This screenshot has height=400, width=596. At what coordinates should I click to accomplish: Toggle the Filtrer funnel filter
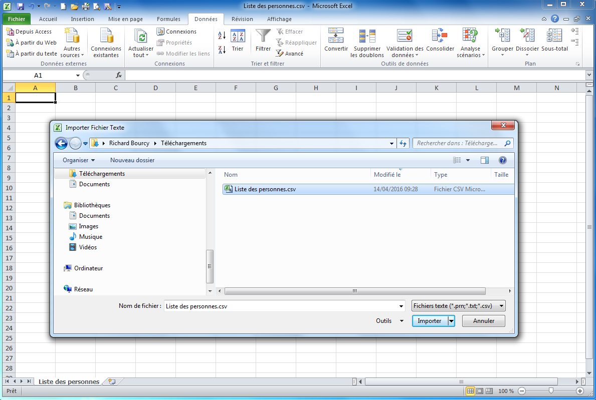pyautogui.click(x=263, y=40)
